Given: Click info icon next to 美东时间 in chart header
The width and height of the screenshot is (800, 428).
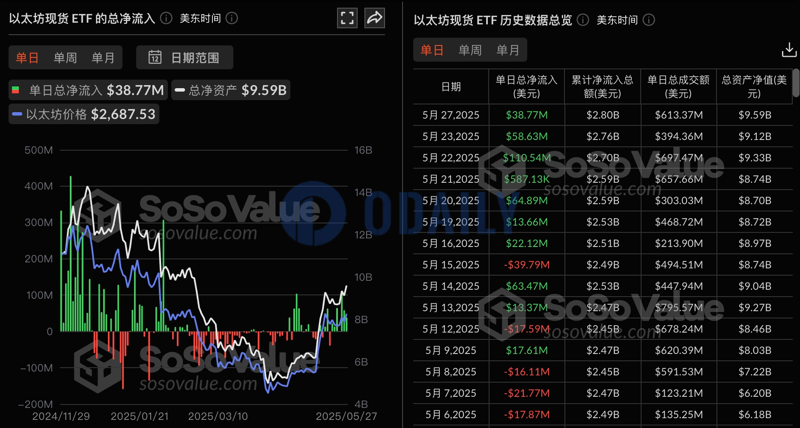Looking at the screenshot, I should pyautogui.click(x=232, y=18).
